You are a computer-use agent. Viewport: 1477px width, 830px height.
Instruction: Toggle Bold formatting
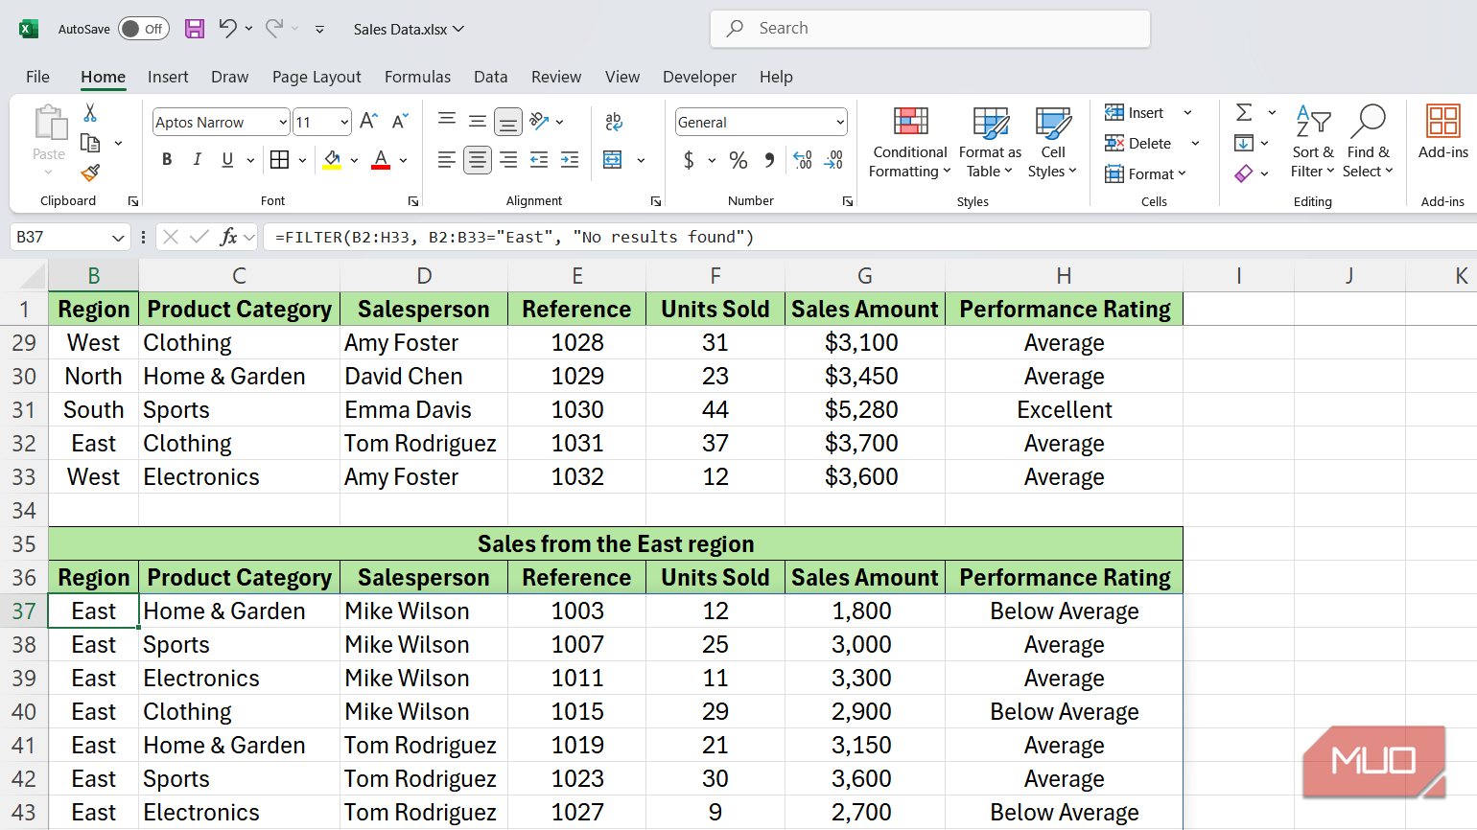tap(167, 160)
